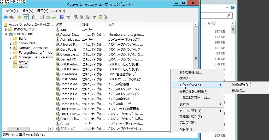Click the Guest user icon in list
269x140 pixels.
[x=58, y=124]
